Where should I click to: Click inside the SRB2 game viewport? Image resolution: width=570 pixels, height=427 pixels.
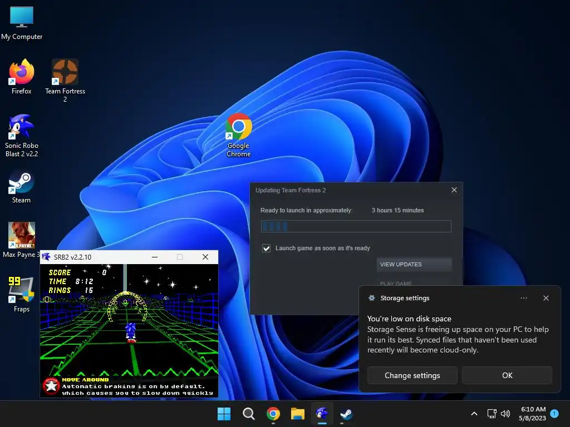pyautogui.click(x=129, y=331)
